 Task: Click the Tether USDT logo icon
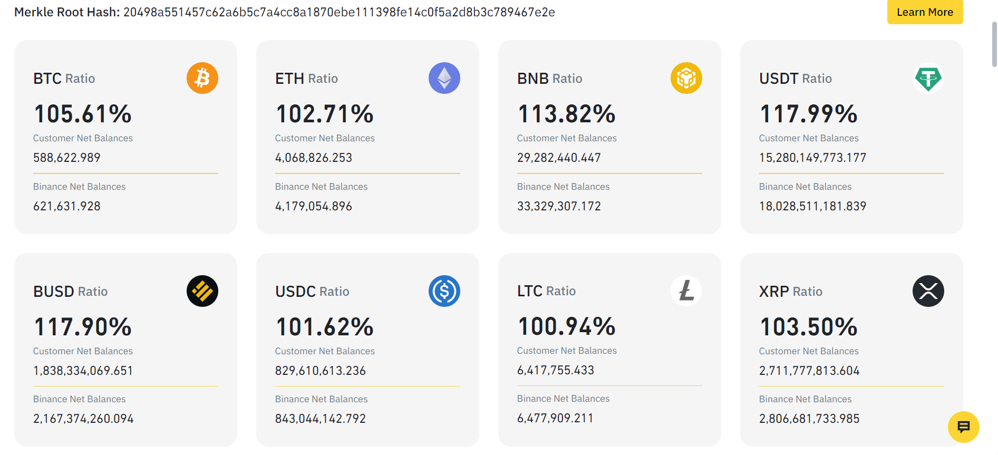pyautogui.click(x=928, y=78)
